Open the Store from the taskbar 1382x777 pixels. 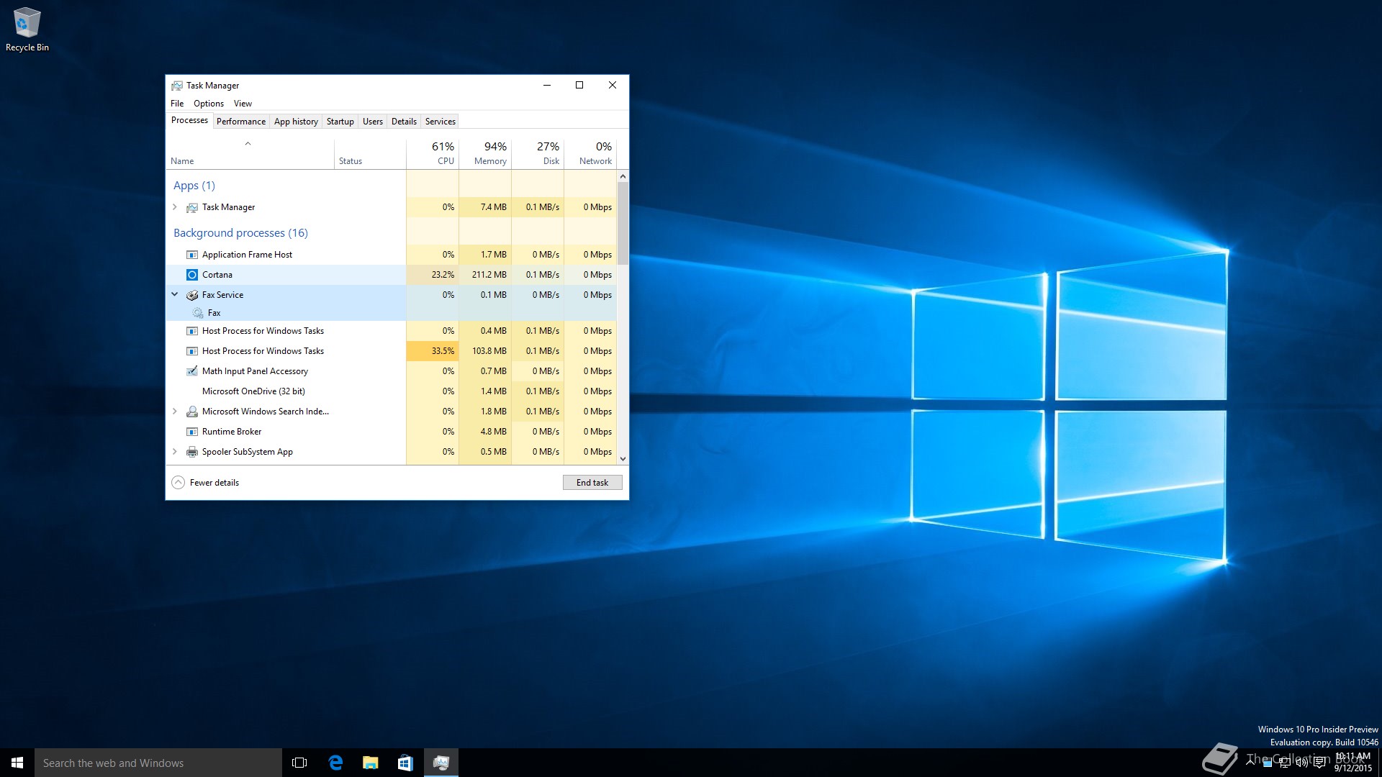[405, 763]
